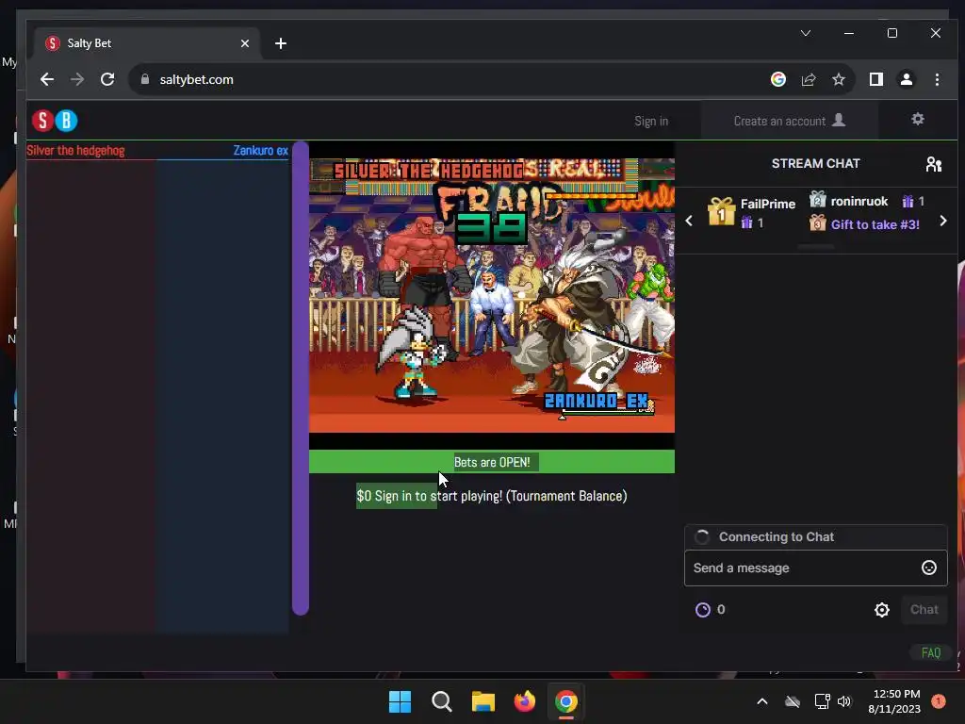Bookmark this page with star icon
965x724 pixels.
tap(838, 79)
